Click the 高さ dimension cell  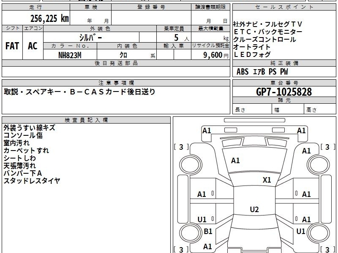click(x=320, y=109)
